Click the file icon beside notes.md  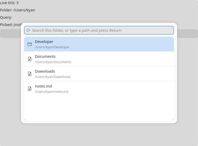click(30, 89)
